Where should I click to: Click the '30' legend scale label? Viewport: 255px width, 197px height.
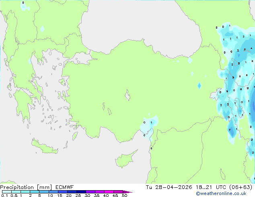pos(87,195)
